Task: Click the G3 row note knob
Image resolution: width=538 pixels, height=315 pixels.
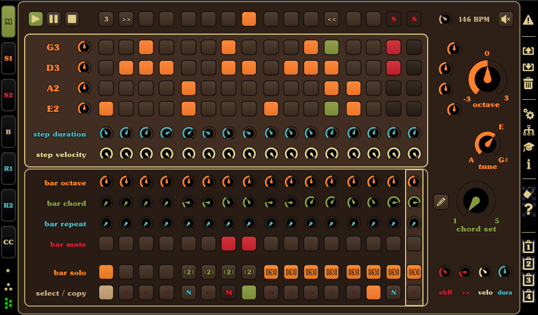Action: [x=84, y=47]
